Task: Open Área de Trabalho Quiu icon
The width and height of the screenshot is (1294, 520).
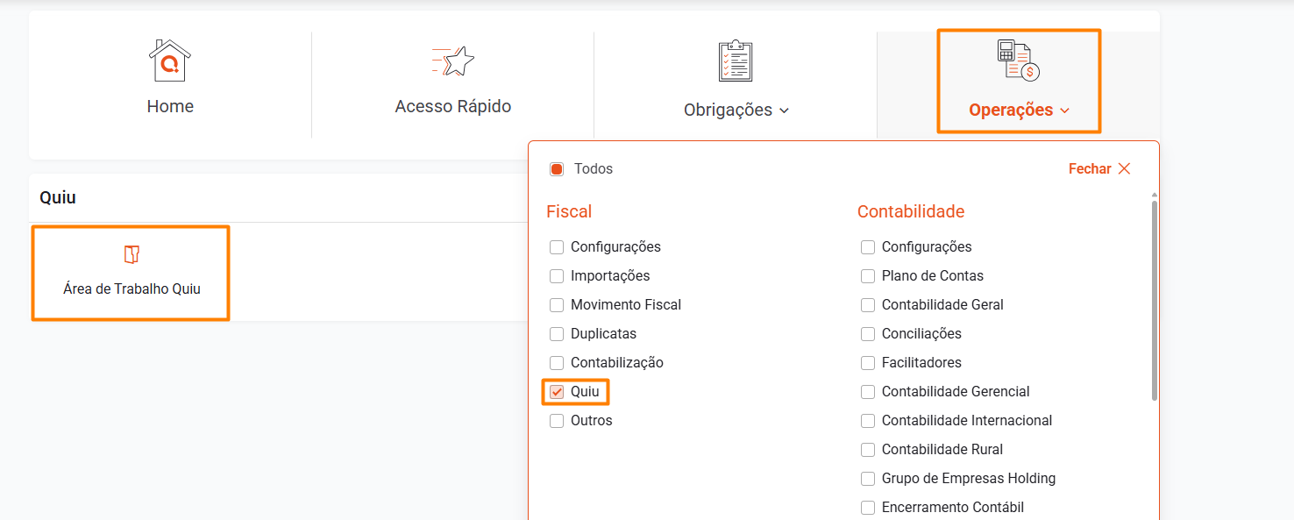Action: 132,254
